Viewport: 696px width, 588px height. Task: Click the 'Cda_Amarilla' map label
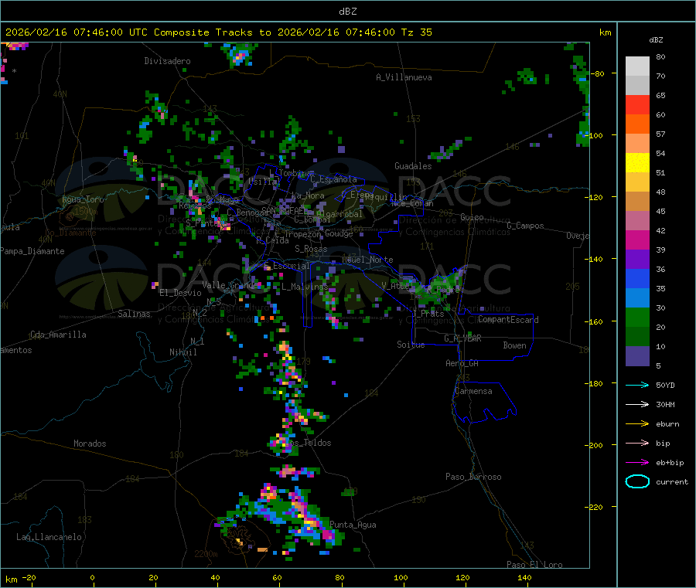coord(58,335)
